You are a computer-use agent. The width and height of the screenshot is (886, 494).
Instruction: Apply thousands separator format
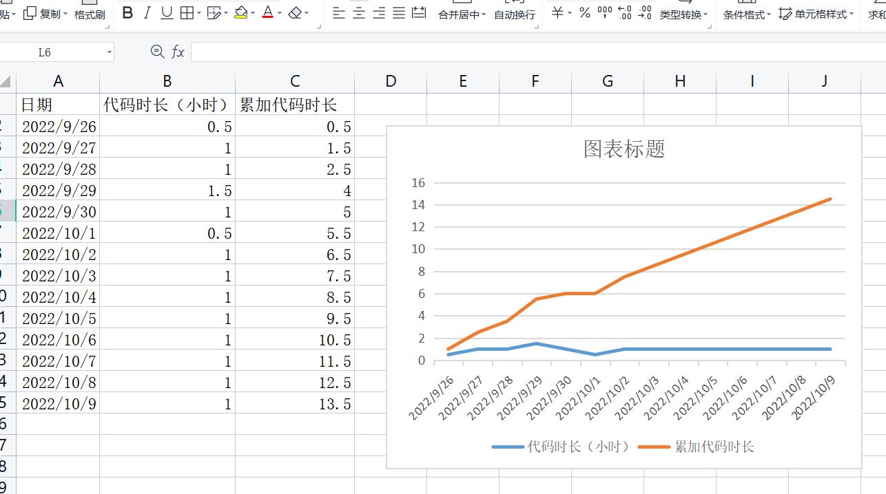pos(605,12)
